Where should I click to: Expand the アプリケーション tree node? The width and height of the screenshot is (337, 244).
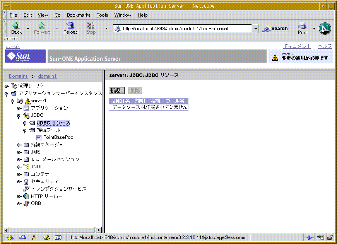[x=19, y=108]
